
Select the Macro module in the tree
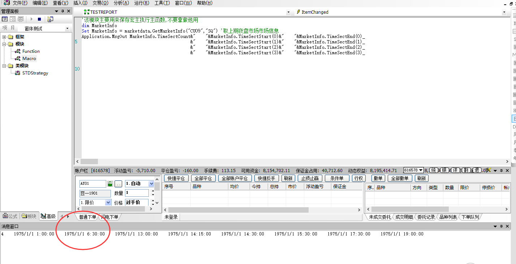[x=29, y=59]
